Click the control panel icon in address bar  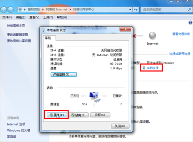(20, 9)
